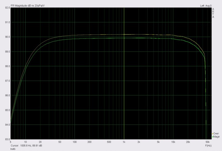
Task: Click the '83.0' y-axis label
Action: 8,139
